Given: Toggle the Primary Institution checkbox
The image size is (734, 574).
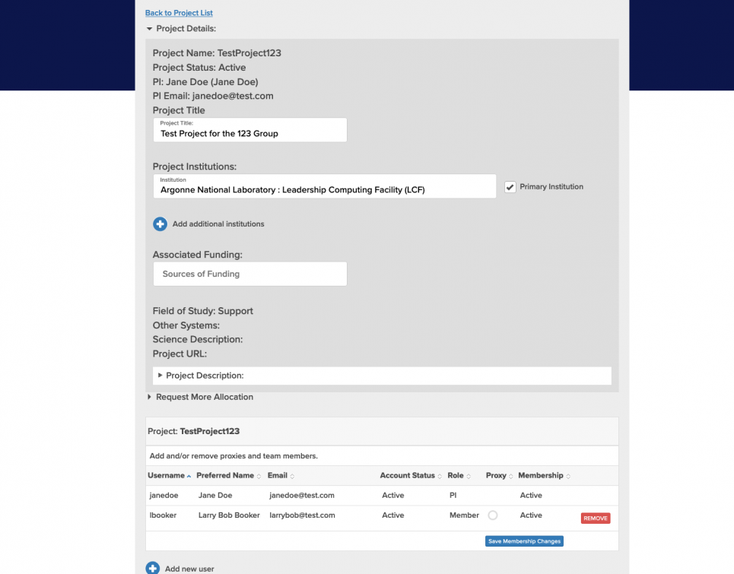Looking at the screenshot, I should click(510, 187).
